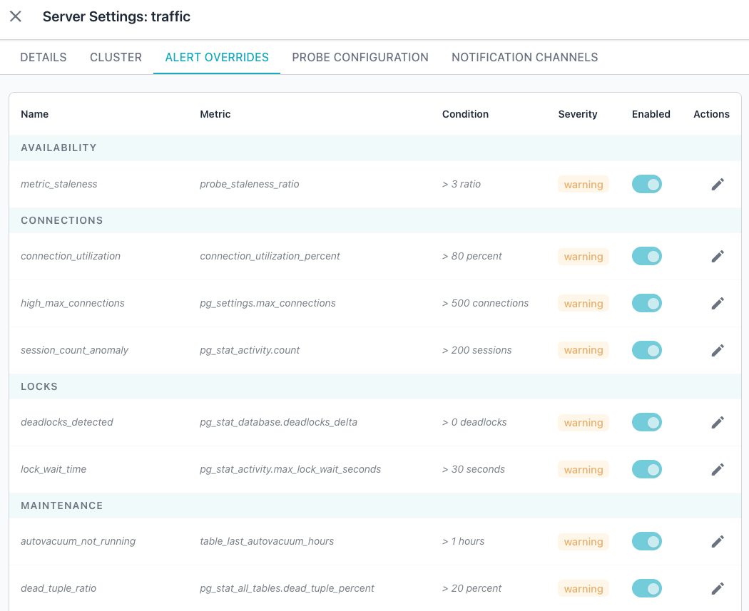Toggle session_count_anomaly enabled switch
749x611 pixels.
tap(647, 350)
